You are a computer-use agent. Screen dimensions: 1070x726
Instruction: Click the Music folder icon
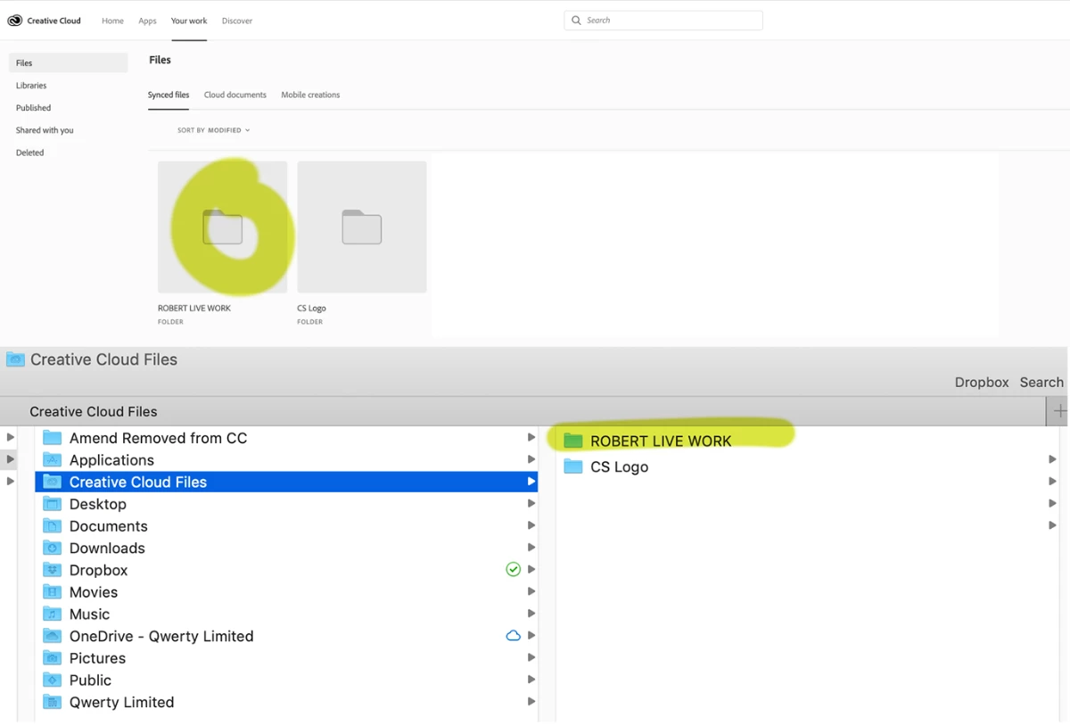[53, 614]
